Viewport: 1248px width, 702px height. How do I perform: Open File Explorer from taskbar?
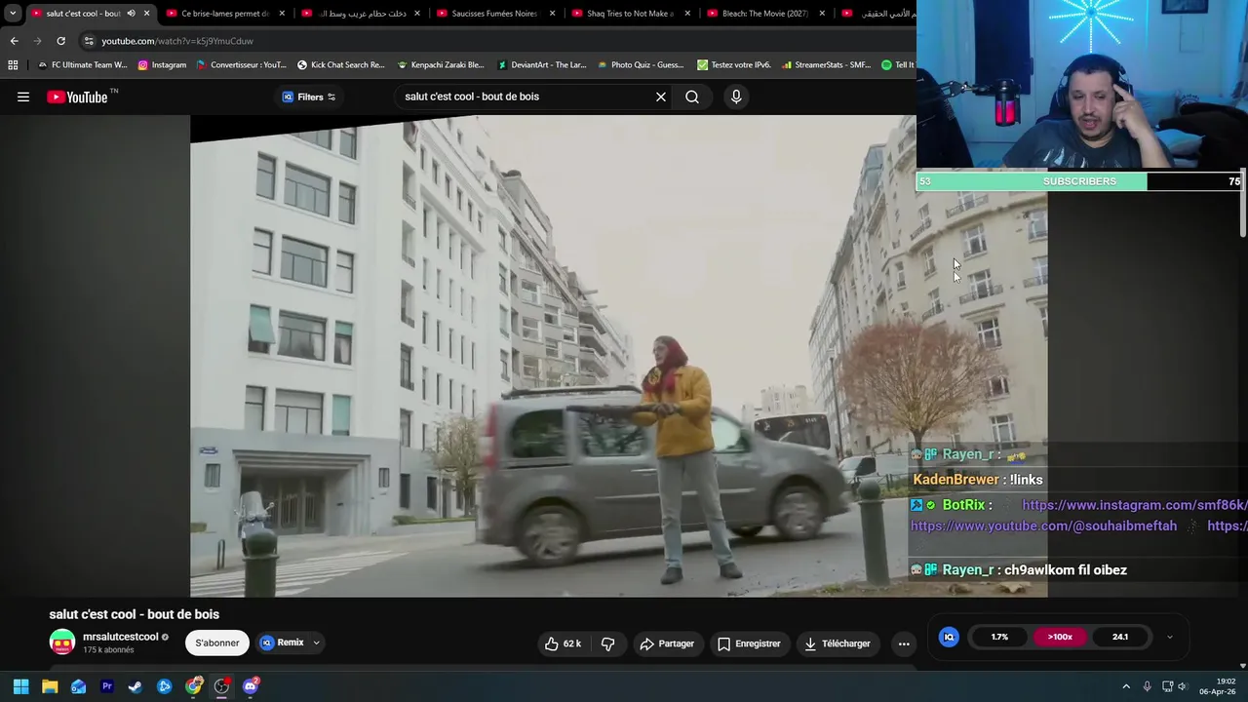50,686
